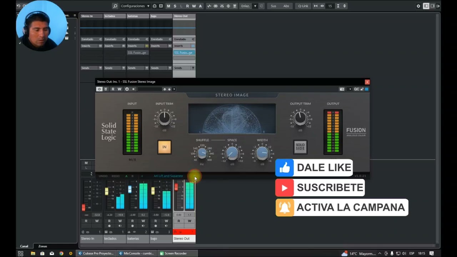This screenshot has width=457, height=257.
Task: Enable plugin Write automation W button
Action: (x=119, y=89)
